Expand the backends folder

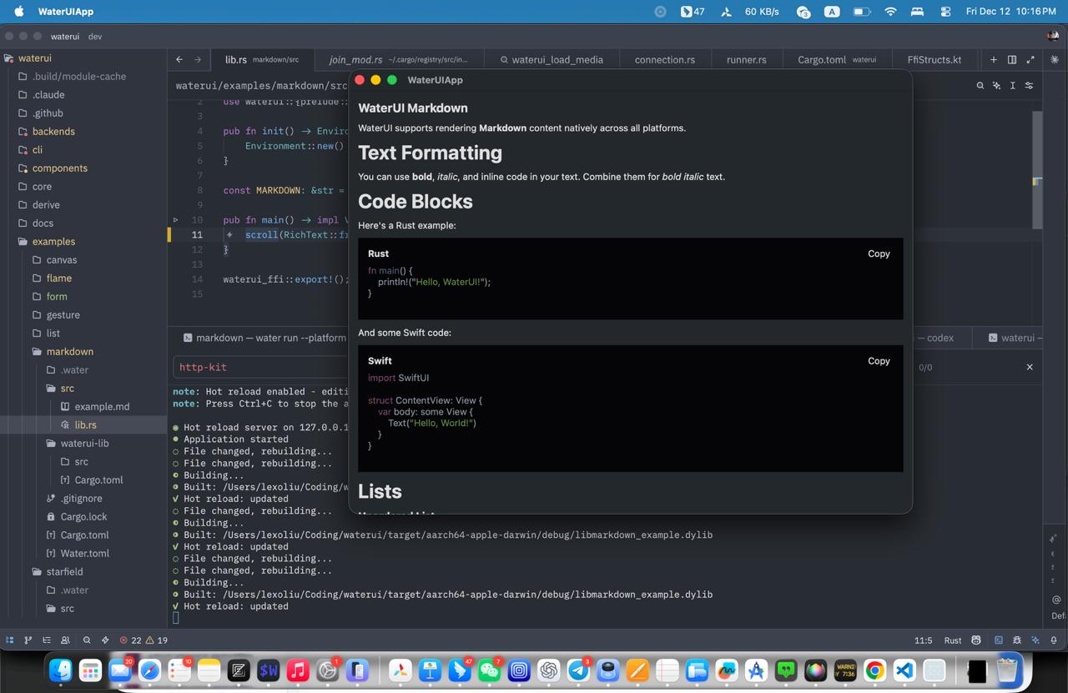coord(83,132)
